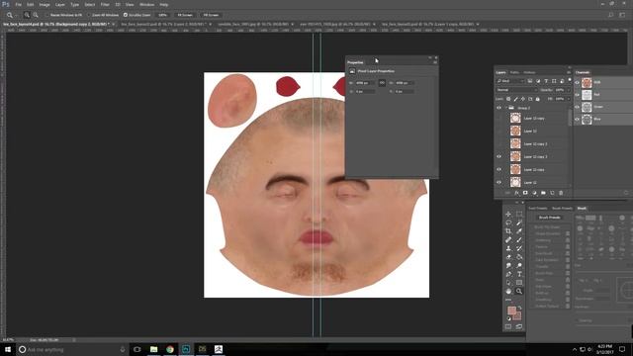This screenshot has height=356, width=633.
Task: Link width and height in Properties
Action: pyautogui.click(x=382, y=83)
